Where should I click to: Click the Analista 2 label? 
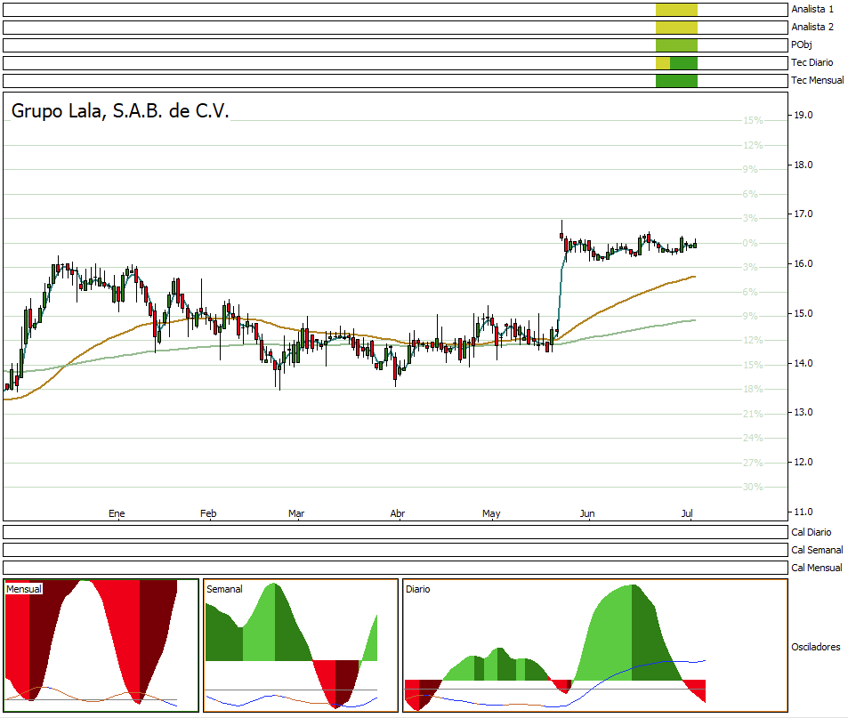812,27
